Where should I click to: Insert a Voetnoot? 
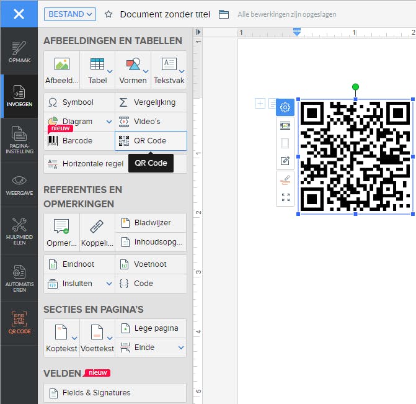(x=151, y=264)
